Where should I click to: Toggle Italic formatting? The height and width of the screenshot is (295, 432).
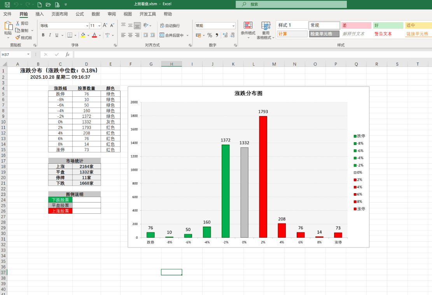pyautogui.click(x=50, y=35)
